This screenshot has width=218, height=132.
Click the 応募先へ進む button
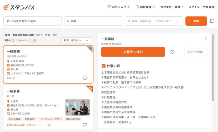click(x=133, y=52)
